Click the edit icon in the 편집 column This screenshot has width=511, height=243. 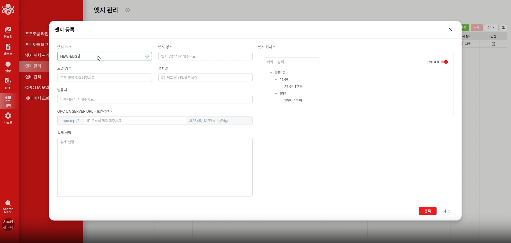493,44
